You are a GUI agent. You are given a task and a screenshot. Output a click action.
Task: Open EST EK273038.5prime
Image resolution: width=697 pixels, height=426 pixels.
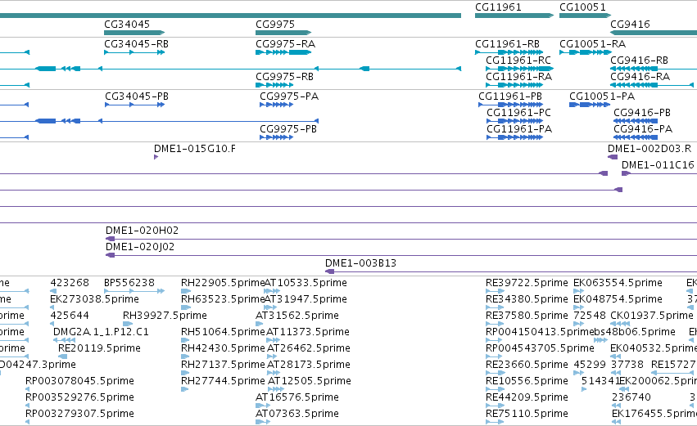(94, 299)
